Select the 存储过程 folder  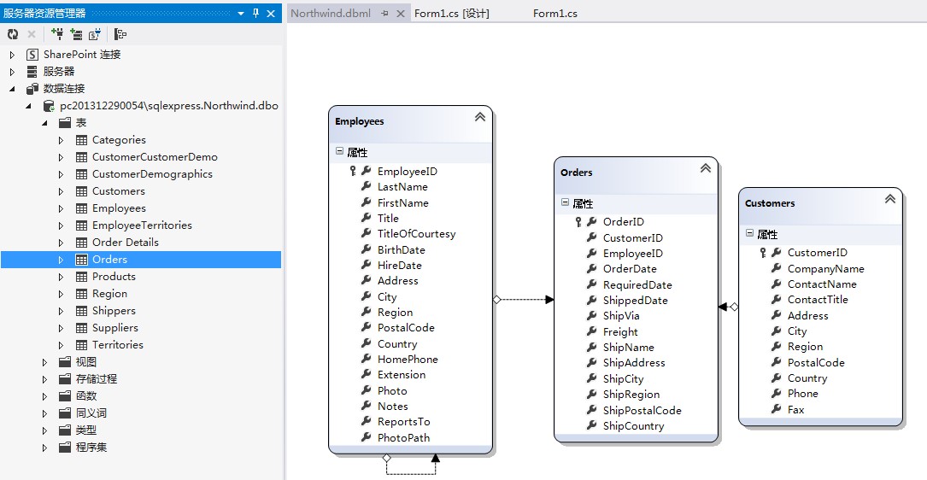point(97,379)
